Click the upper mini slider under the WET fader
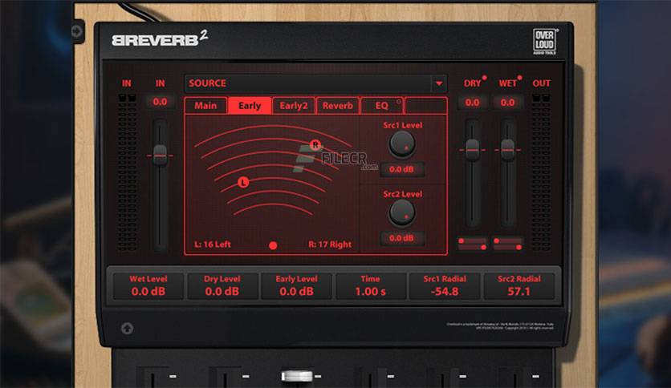The width and height of the screenshot is (671, 388). 507,241
